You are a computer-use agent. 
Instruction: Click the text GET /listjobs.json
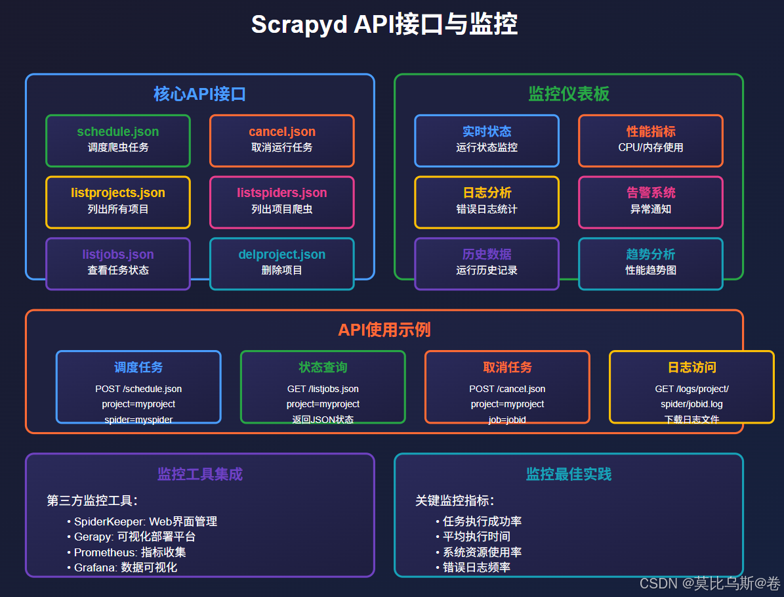point(323,389)
